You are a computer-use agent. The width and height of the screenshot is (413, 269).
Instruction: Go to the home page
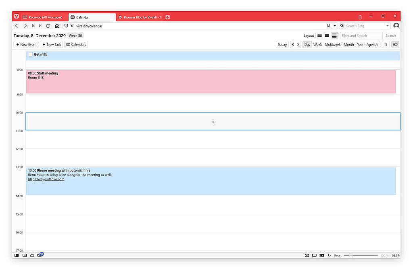click(57, 26)
